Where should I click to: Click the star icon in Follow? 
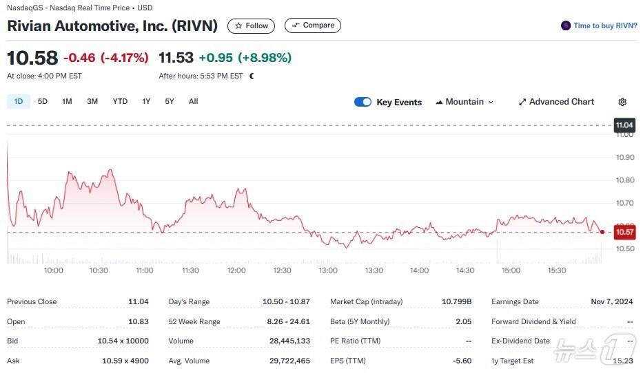(238, 26)
